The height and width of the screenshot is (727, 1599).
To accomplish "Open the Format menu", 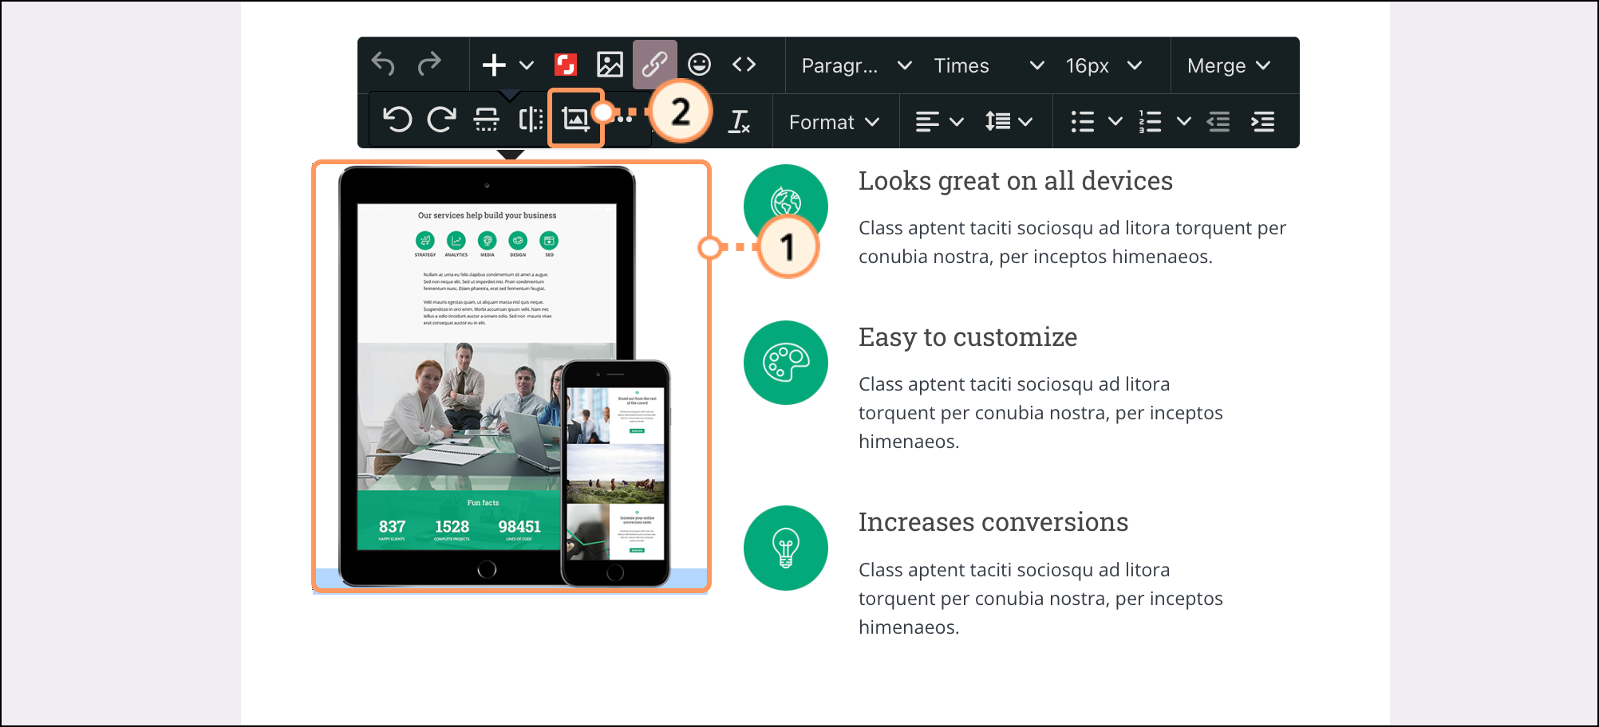I will [834, 122].
